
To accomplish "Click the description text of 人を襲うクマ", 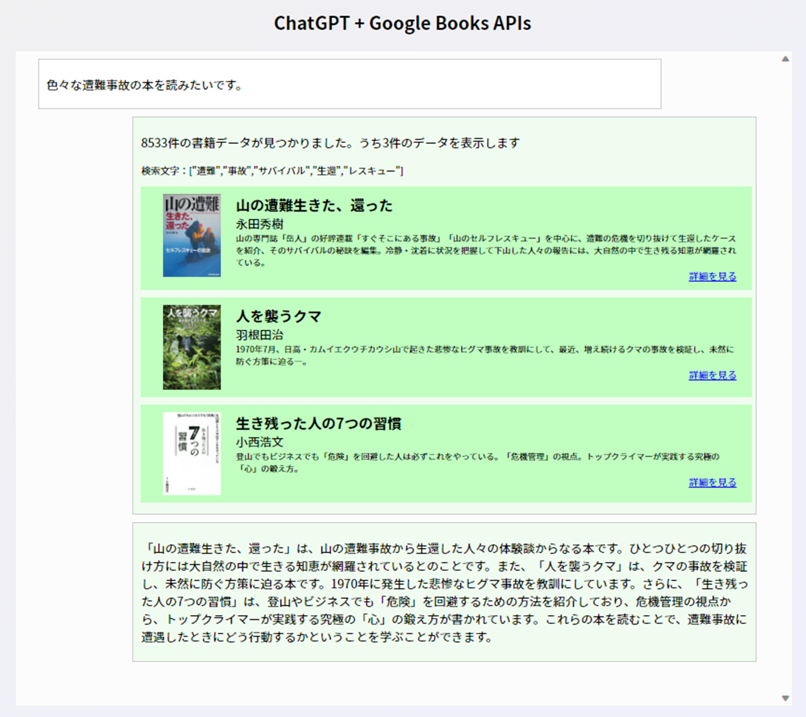I will tap(485, 356).
